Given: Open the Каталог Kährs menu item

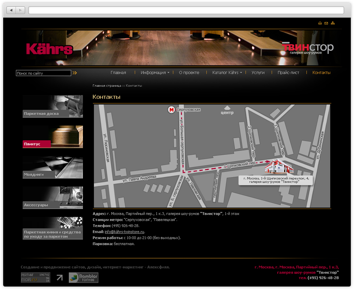Looking at the screenshot, I should tap(225, 73).
